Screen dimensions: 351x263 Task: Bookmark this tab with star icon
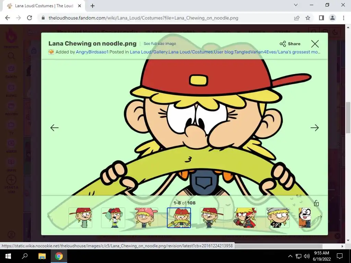(x=308, y=18)
